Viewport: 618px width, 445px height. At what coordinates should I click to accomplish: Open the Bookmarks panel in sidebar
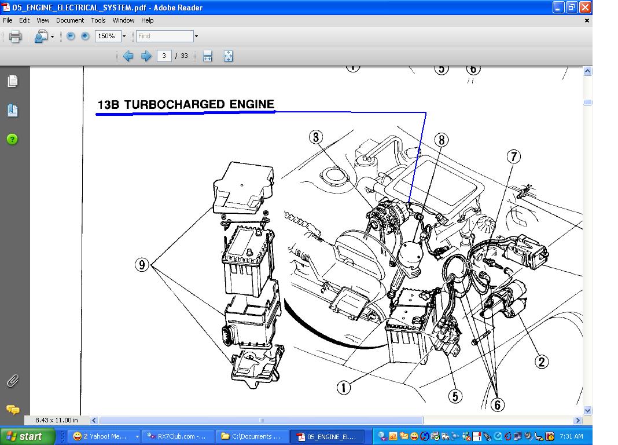pos(13,110)
